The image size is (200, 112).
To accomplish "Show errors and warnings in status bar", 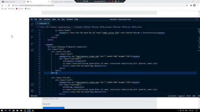I will [x=34, y=96].
